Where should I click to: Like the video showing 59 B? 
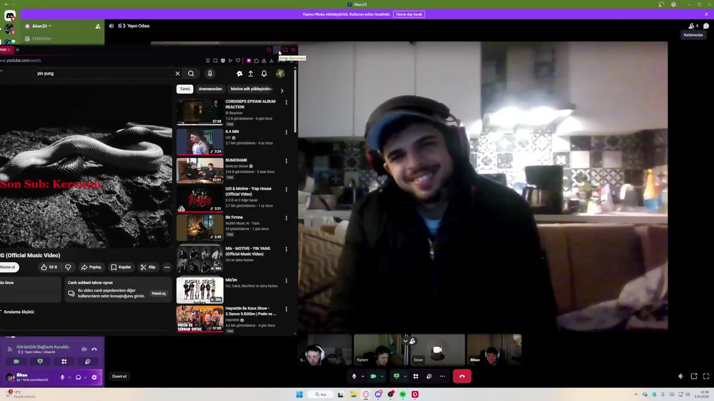(x=49, y=267)
